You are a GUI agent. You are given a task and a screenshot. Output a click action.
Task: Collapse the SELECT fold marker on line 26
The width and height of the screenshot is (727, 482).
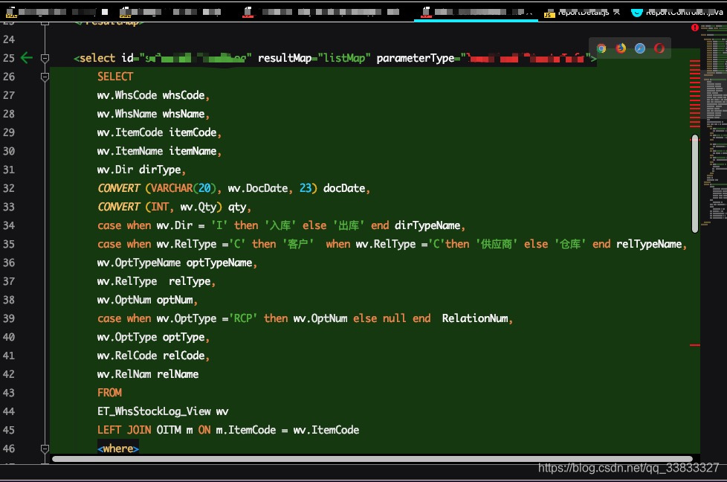45,77
